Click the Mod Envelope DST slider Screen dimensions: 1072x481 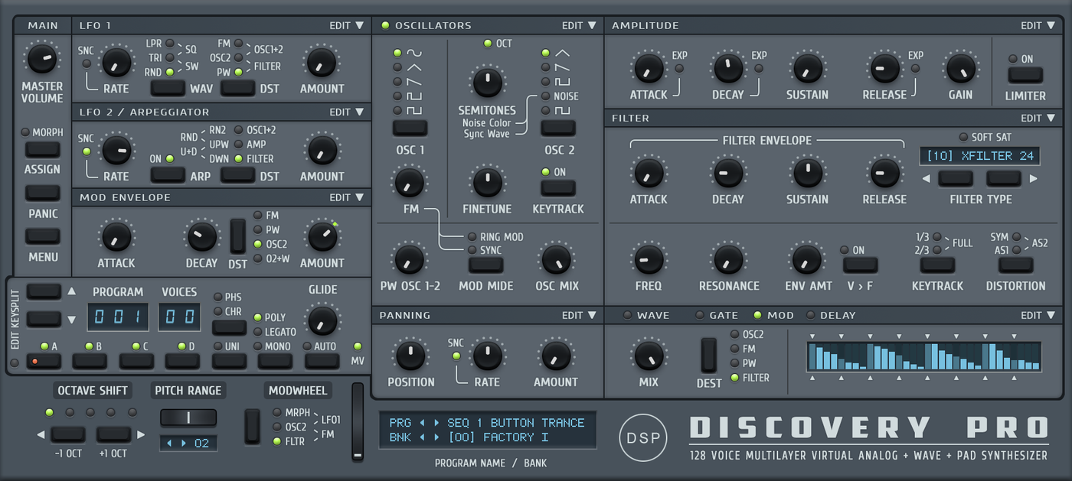(x=238, y=236)
